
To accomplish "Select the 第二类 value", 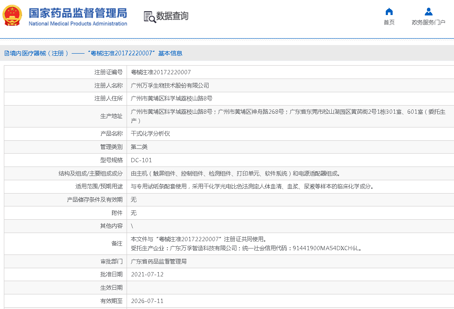I will (139, 147).
